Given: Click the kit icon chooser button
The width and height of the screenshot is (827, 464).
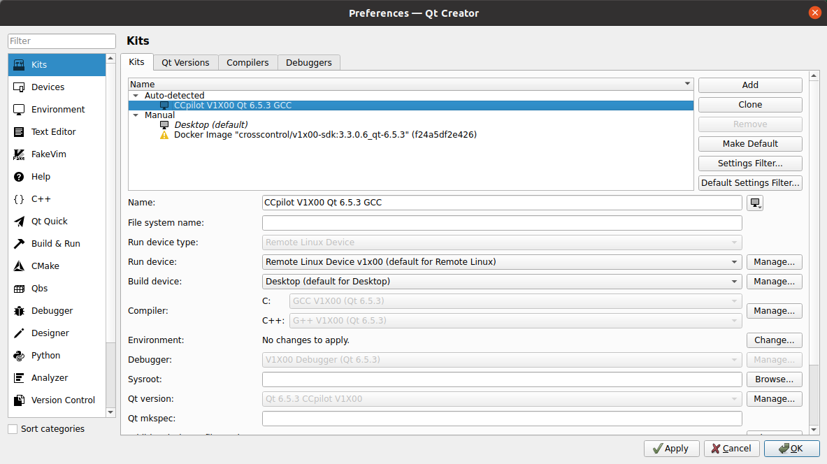Looking at the screenshot, I should (755, 203).
